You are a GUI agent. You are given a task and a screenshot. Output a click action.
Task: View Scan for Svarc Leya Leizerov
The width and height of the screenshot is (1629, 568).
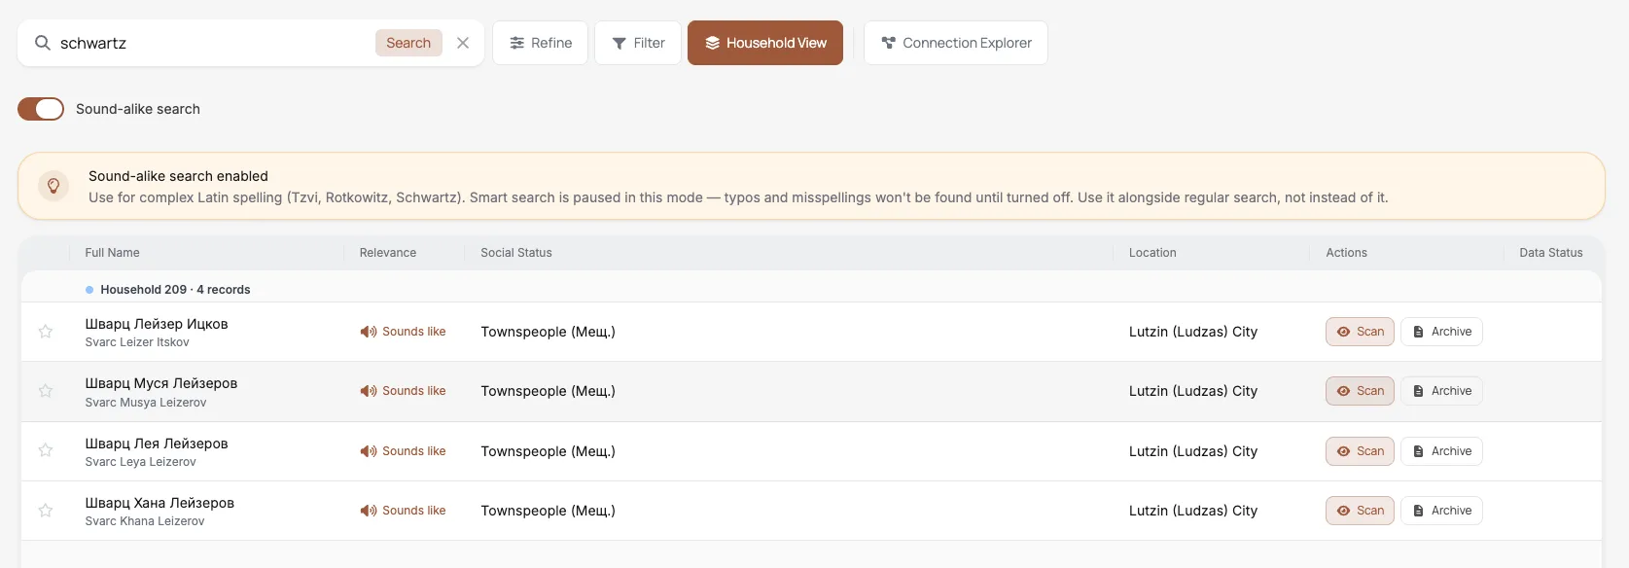pos(1361,451)
